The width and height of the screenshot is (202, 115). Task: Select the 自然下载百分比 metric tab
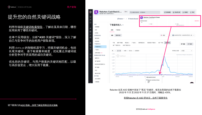(127, 45)
